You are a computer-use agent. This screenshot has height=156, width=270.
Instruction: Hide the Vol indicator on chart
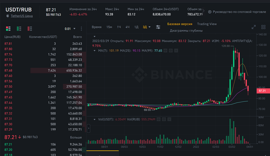159,119
